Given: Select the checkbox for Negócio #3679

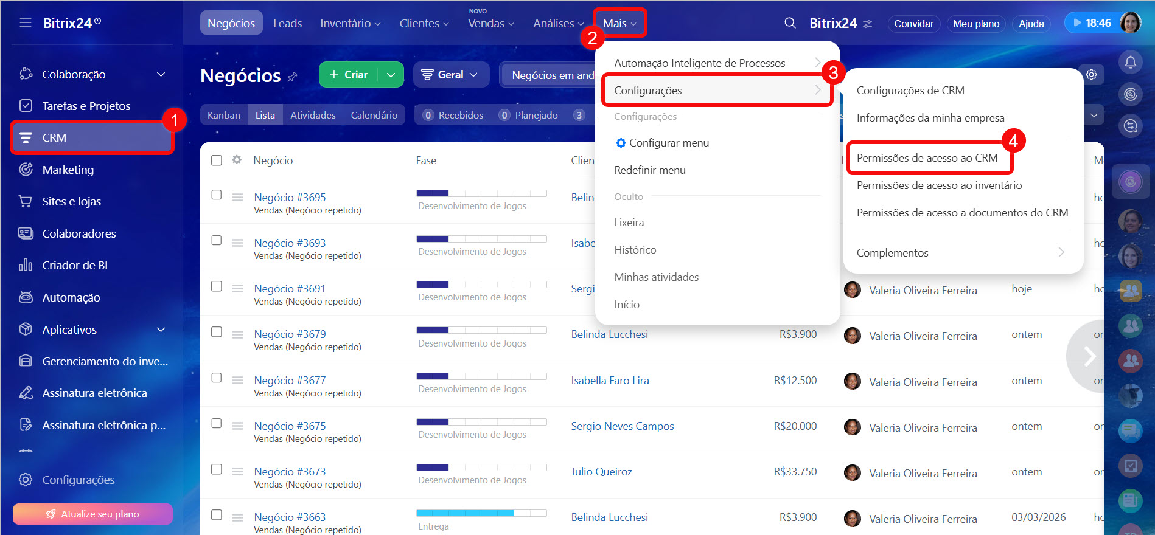Looking at the screenshot, I should pyautogui.click(x=217, y=332).
